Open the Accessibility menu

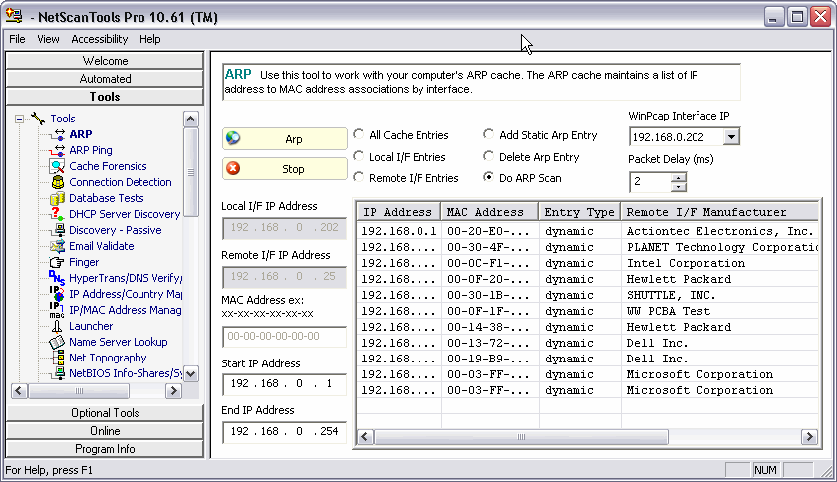tap(99, 39)
